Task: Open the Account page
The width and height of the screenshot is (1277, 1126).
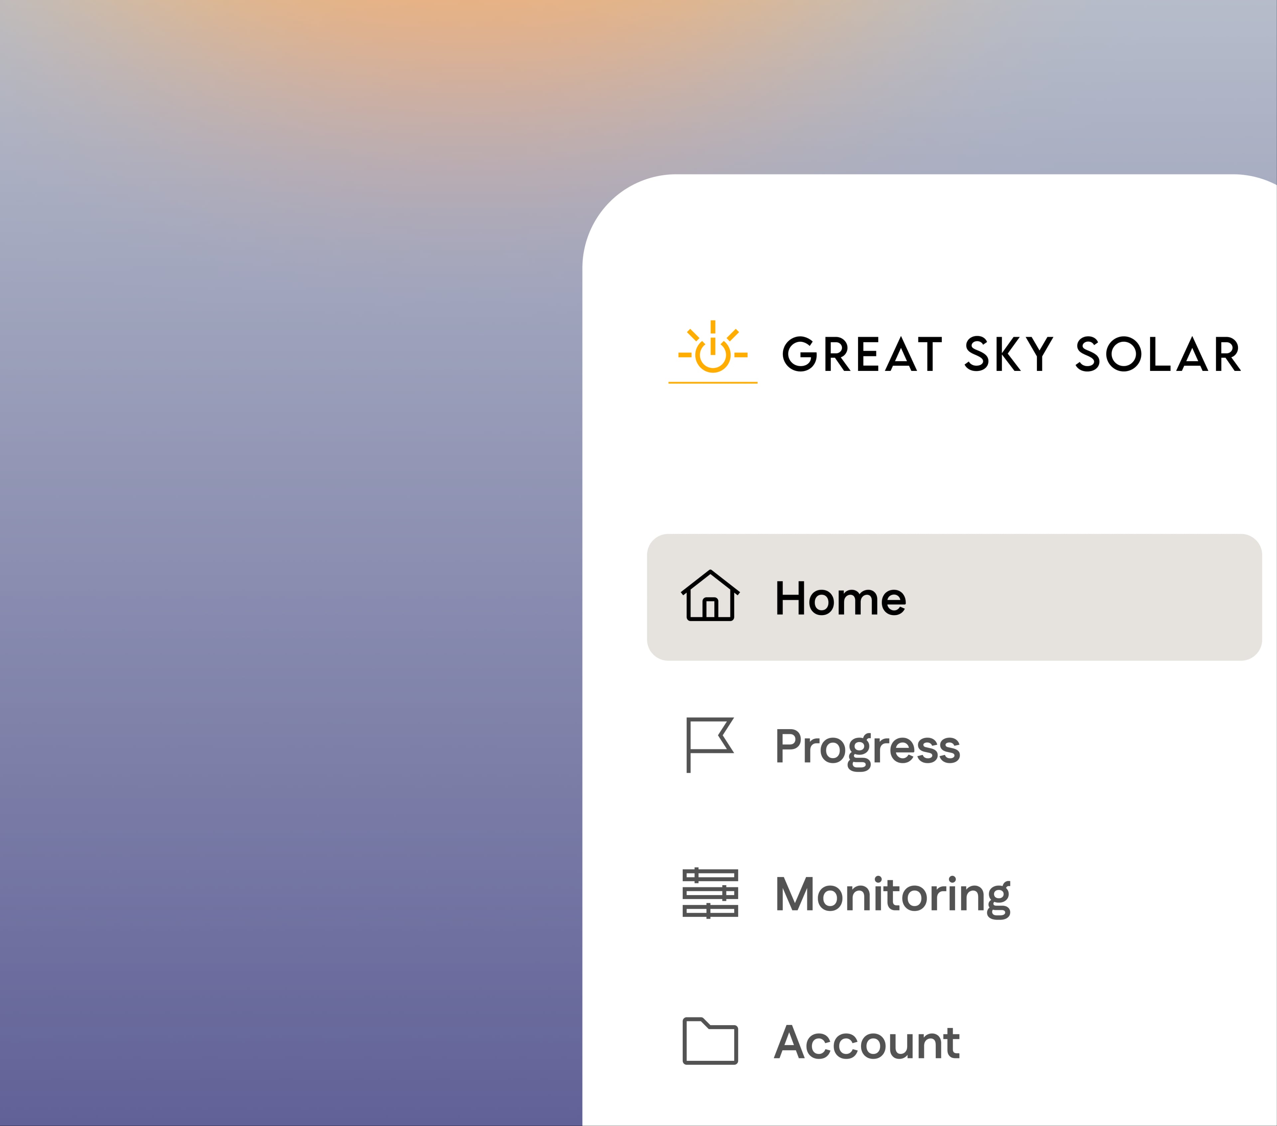Action: click(867, 1042)
